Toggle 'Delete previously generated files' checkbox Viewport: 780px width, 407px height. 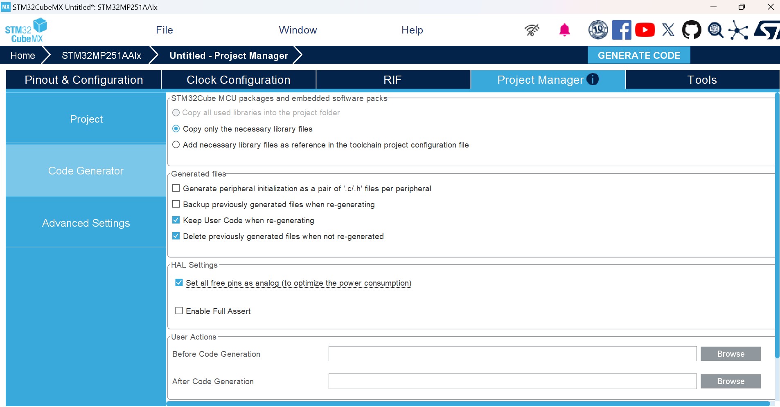pos(176,236)
